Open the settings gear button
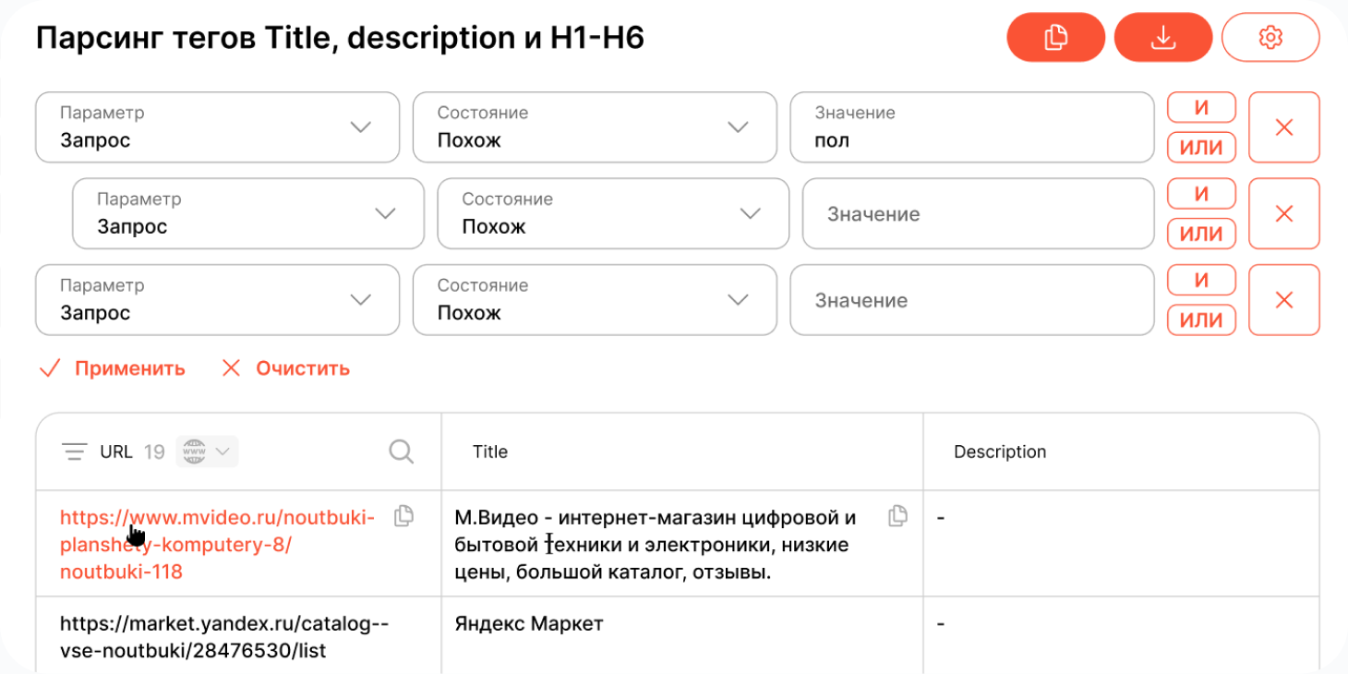 tap(1270, 37)
